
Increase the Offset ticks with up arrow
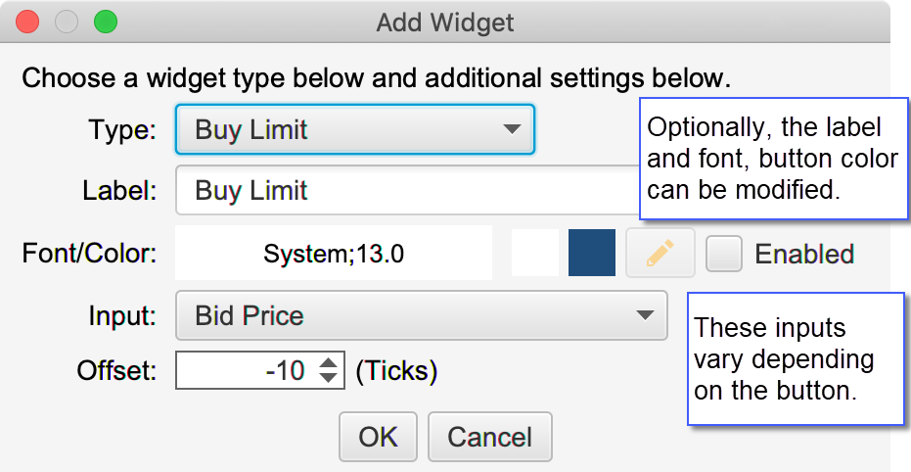coord(329,363)
